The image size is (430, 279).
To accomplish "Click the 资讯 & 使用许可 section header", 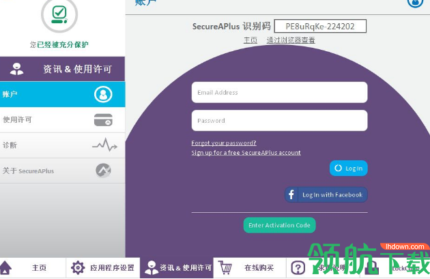I will (x=62, y=69).
